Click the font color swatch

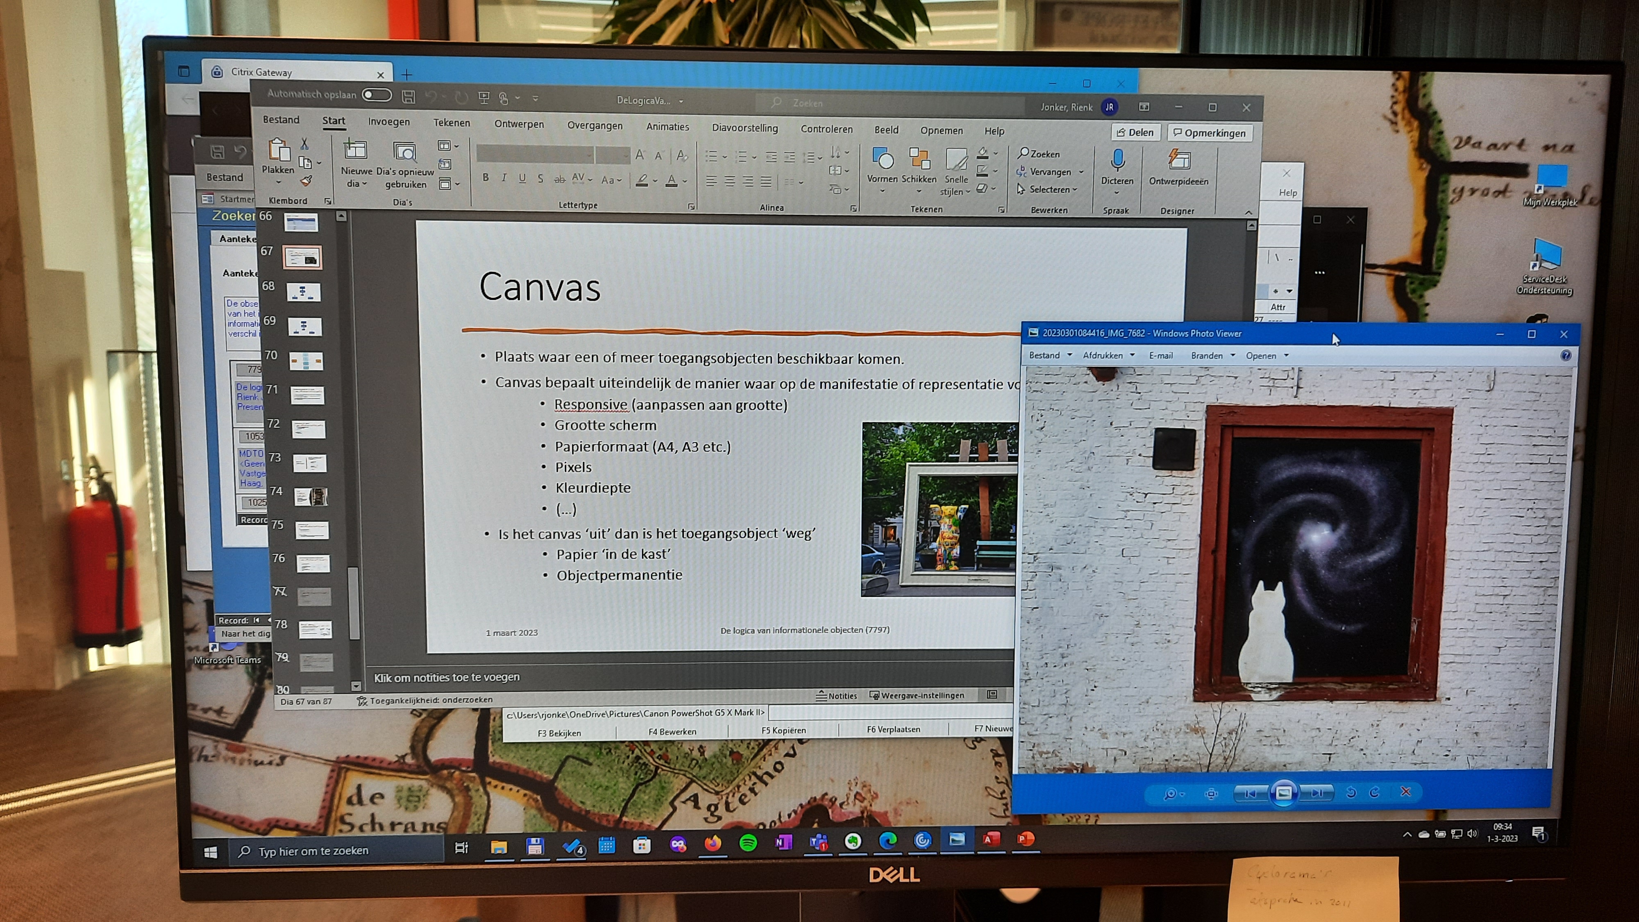[x=671, y=182]
